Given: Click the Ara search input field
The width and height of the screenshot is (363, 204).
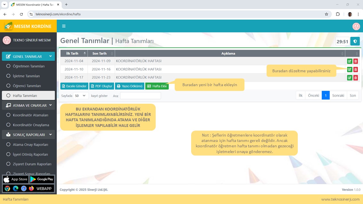Looking at the screenshot, I should point(140,96).
